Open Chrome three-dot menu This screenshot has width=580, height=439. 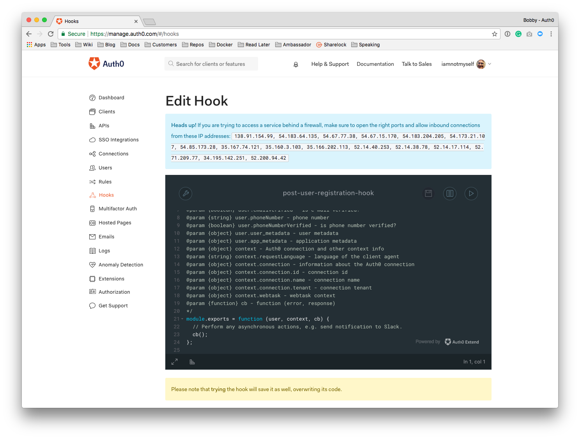(x=551, y=34)
